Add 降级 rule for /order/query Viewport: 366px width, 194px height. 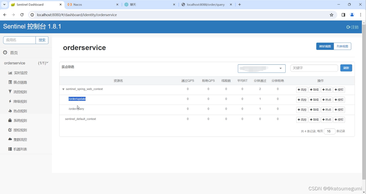click(x=314, y=110)
